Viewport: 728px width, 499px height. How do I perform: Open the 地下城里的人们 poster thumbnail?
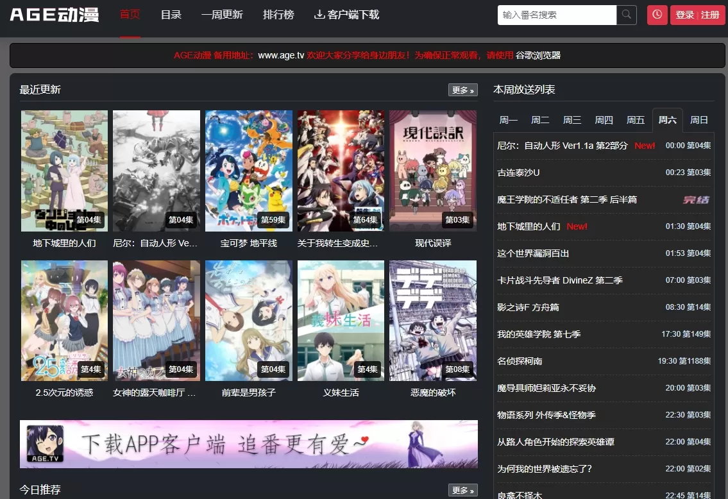[64, 171]
